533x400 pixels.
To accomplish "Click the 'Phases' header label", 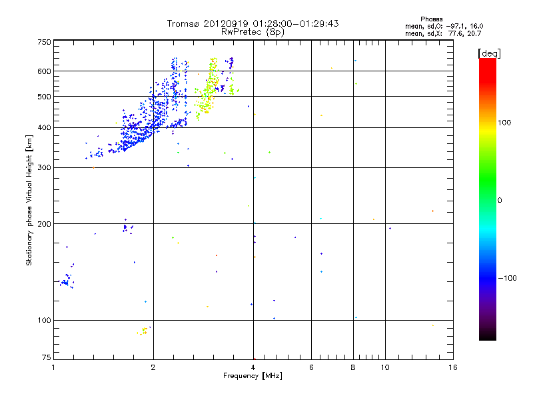I will pyautogui.click(x=431, y=19).
